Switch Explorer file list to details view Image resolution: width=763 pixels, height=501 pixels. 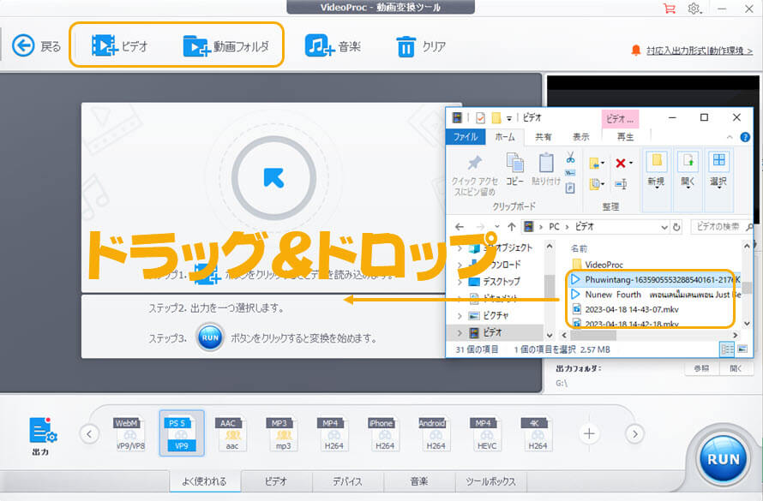pos(727,349)
